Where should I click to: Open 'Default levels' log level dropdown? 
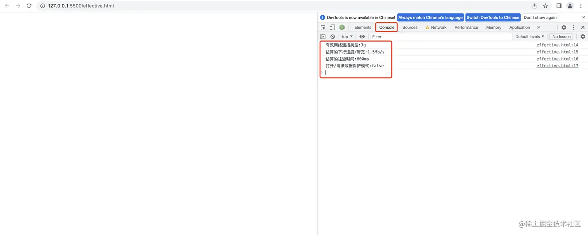click(530, 37)
